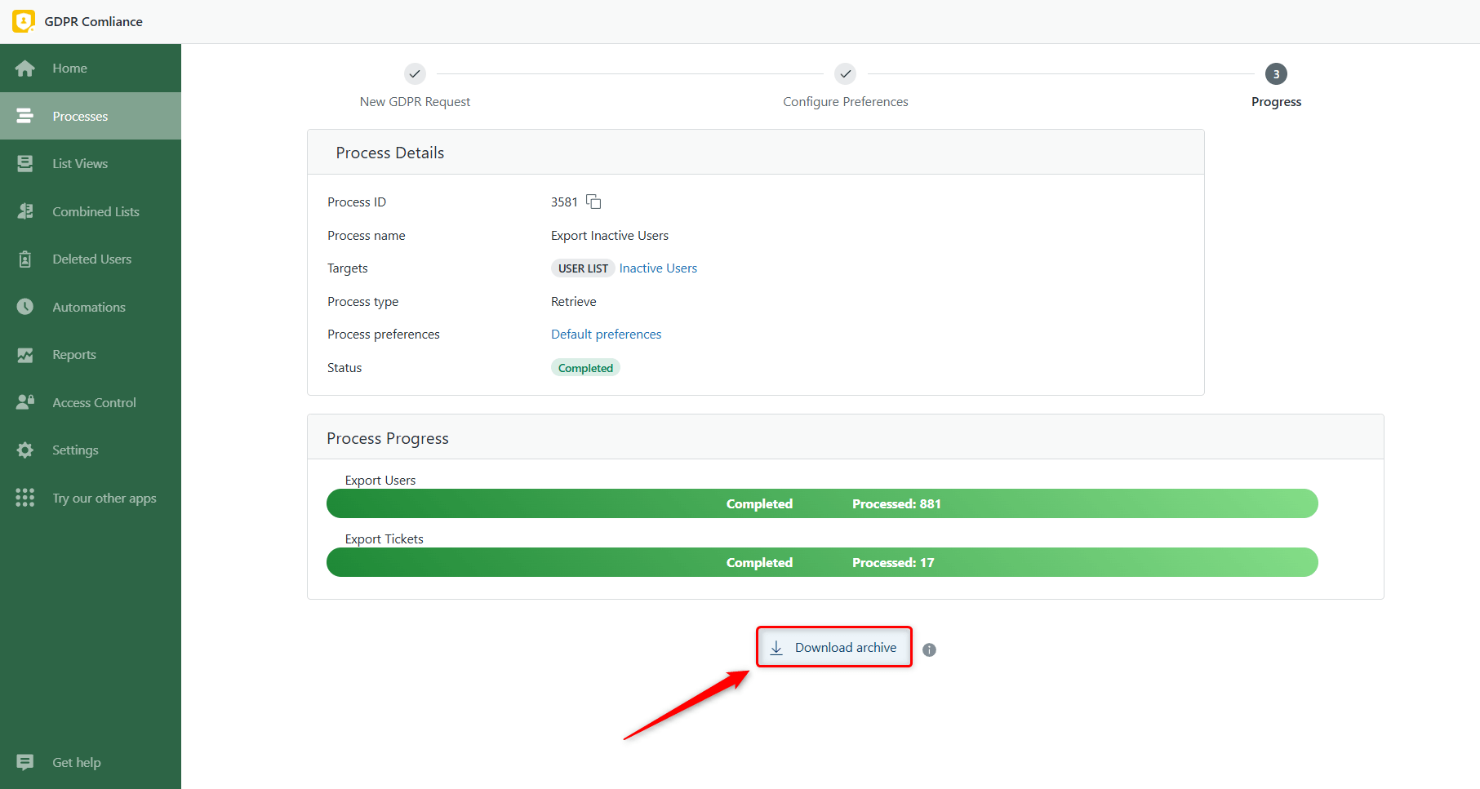Click the Access Control users icon

(25, 402)
